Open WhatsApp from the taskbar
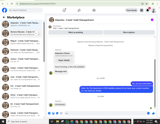This screenshot has width=160, height=124. click(x=67, y=121)
